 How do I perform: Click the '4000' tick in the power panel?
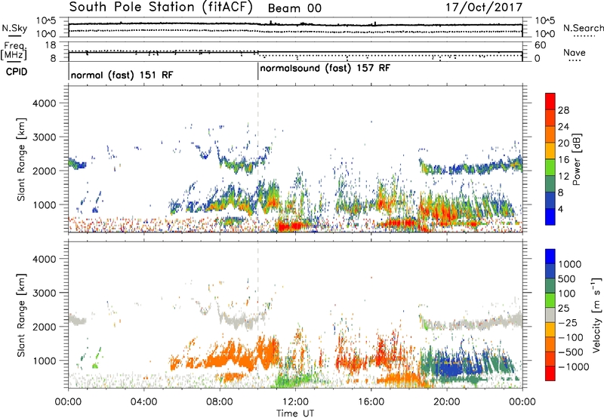pos(44,103)
